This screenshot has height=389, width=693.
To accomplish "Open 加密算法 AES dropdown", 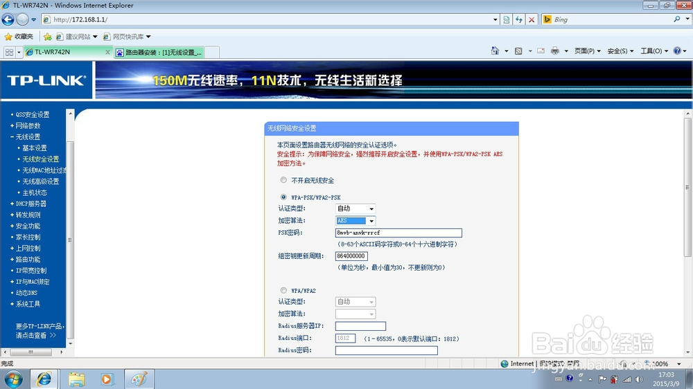I will pyautogui.click(x=356, y=220).
